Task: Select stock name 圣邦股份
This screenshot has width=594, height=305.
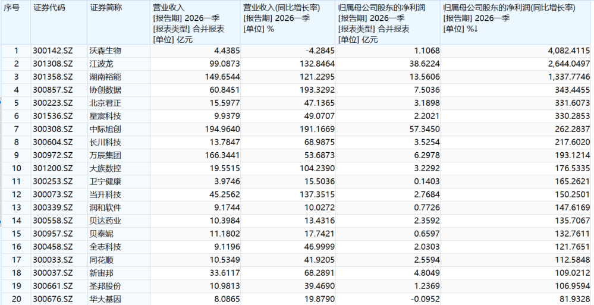Action: point(106,287)
